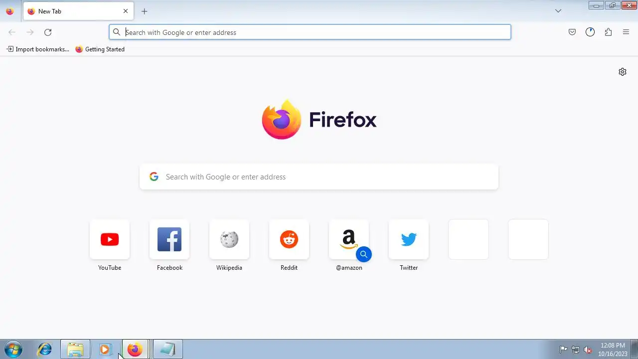Focus the address bar search field
Viewport: 638px width, 359px height.
pos(310,32)
